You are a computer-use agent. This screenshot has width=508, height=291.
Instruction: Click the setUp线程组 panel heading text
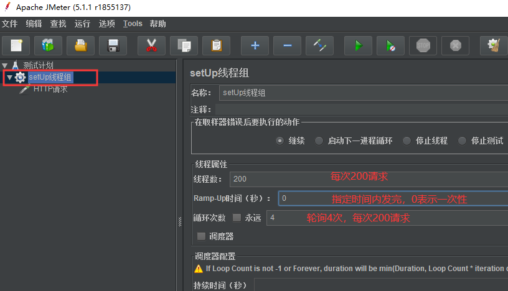[219, 73]
